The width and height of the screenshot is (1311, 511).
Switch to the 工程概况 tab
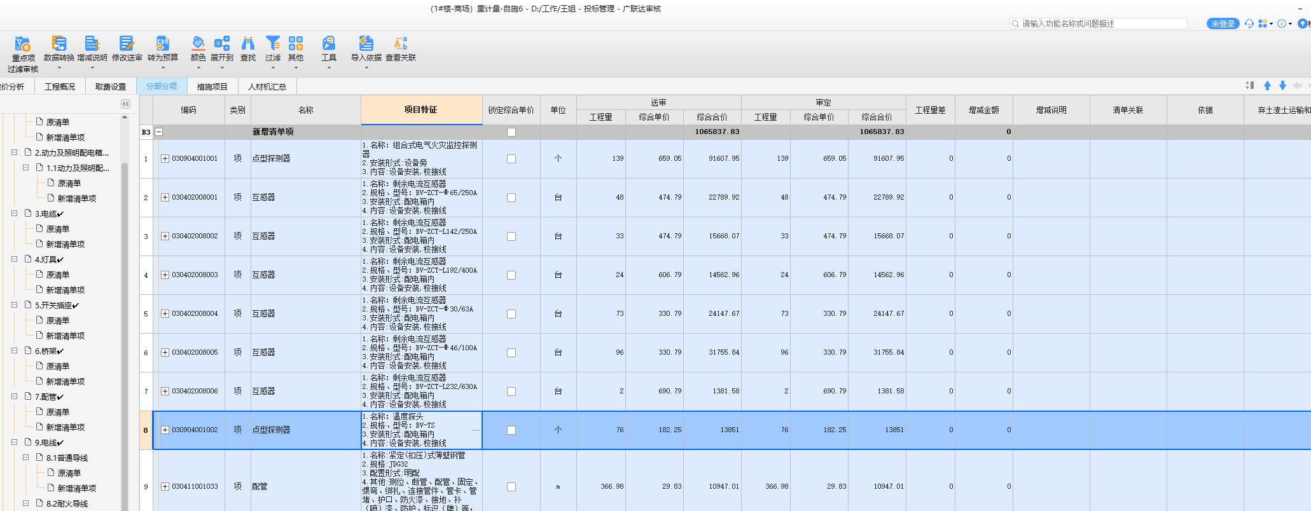click(60, 86)
